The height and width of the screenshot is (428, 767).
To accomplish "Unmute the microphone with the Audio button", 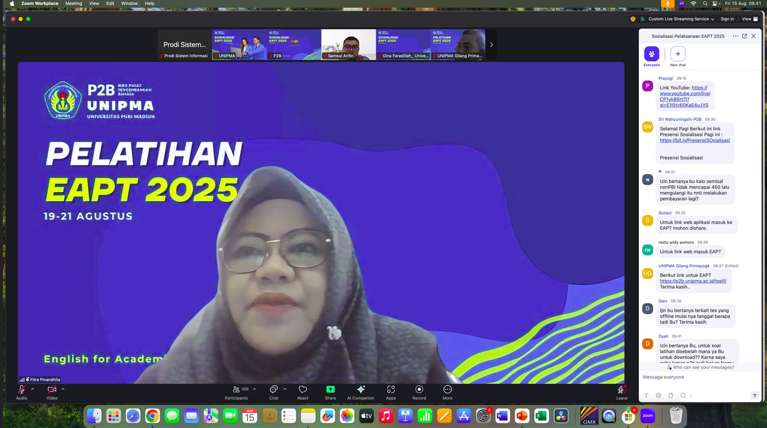I will [x=21, y=390].
